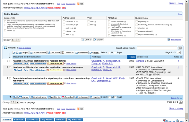
Task: Open the My List tab
Action: pyautogui.click(x=60, y=119)
